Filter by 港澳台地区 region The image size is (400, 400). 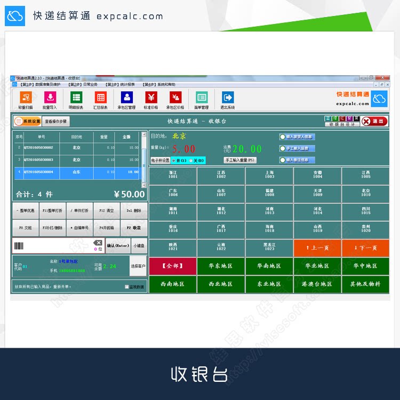[x=317, y=284]
